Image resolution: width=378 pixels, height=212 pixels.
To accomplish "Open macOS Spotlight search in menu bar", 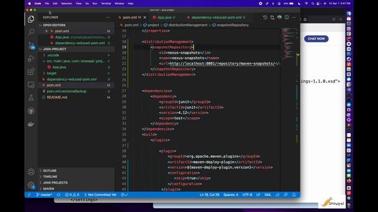I will click(x=312, y=4).
